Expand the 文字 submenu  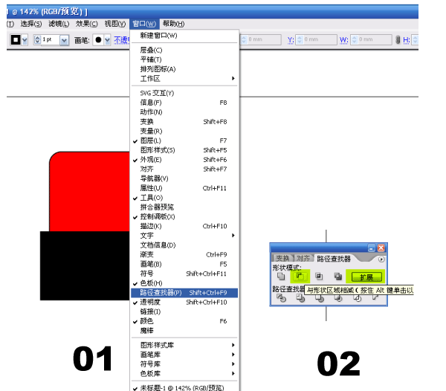tap(184, 236)
